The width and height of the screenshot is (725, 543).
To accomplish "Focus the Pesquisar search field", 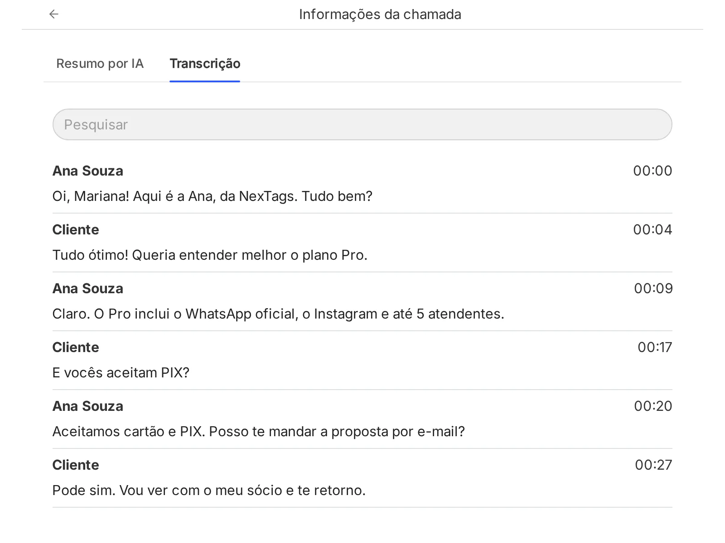I will (362, 124).
